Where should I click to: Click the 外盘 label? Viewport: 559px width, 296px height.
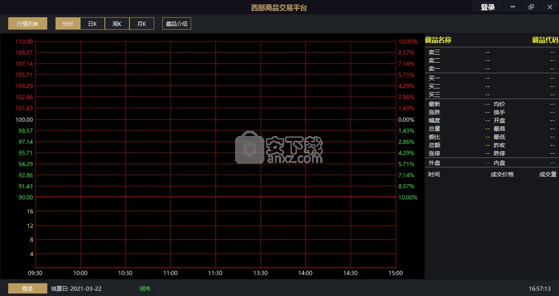click(x=434, y=163)
